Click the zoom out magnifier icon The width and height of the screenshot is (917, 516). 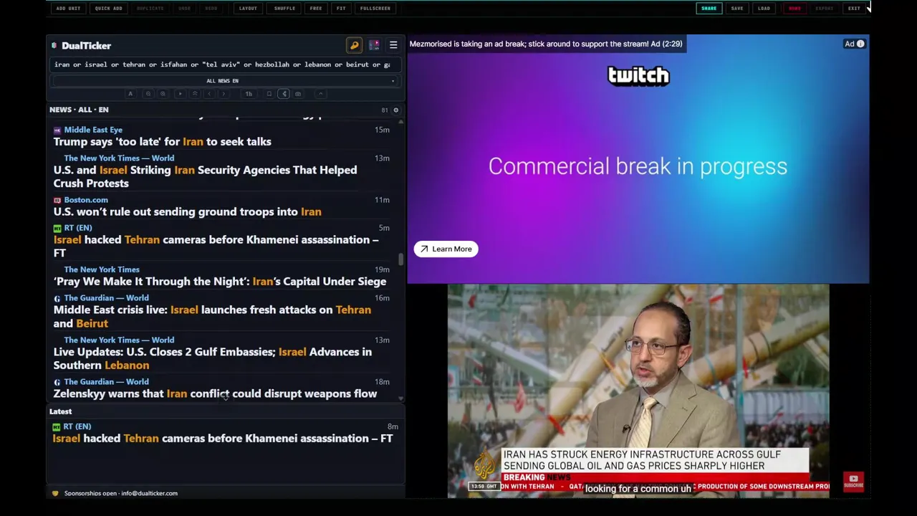click(148, 94)
